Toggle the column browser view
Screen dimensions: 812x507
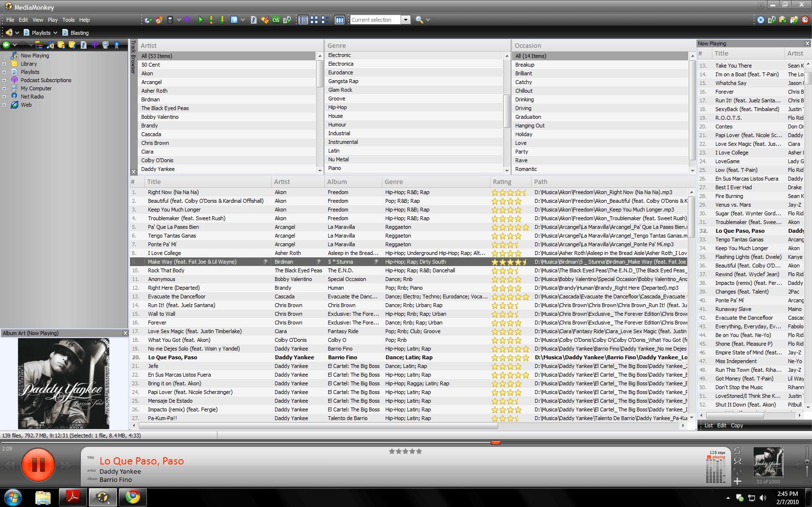coord(340,20)
